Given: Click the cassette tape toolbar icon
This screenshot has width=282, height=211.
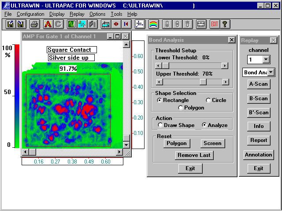Looking at the screenshot, I should tap(200, 24).
